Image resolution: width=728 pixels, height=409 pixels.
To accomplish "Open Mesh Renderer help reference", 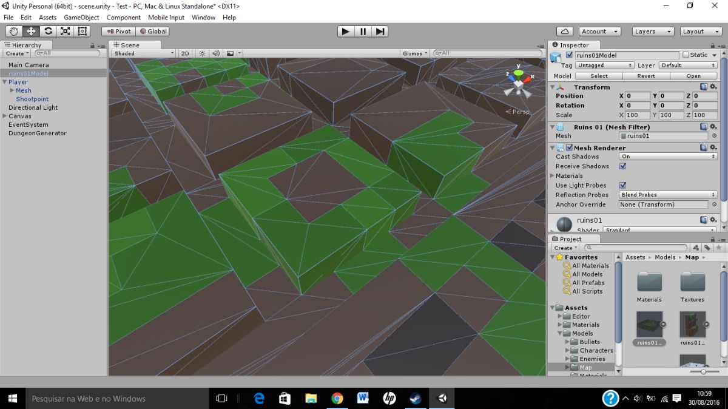I will (704, 147).
